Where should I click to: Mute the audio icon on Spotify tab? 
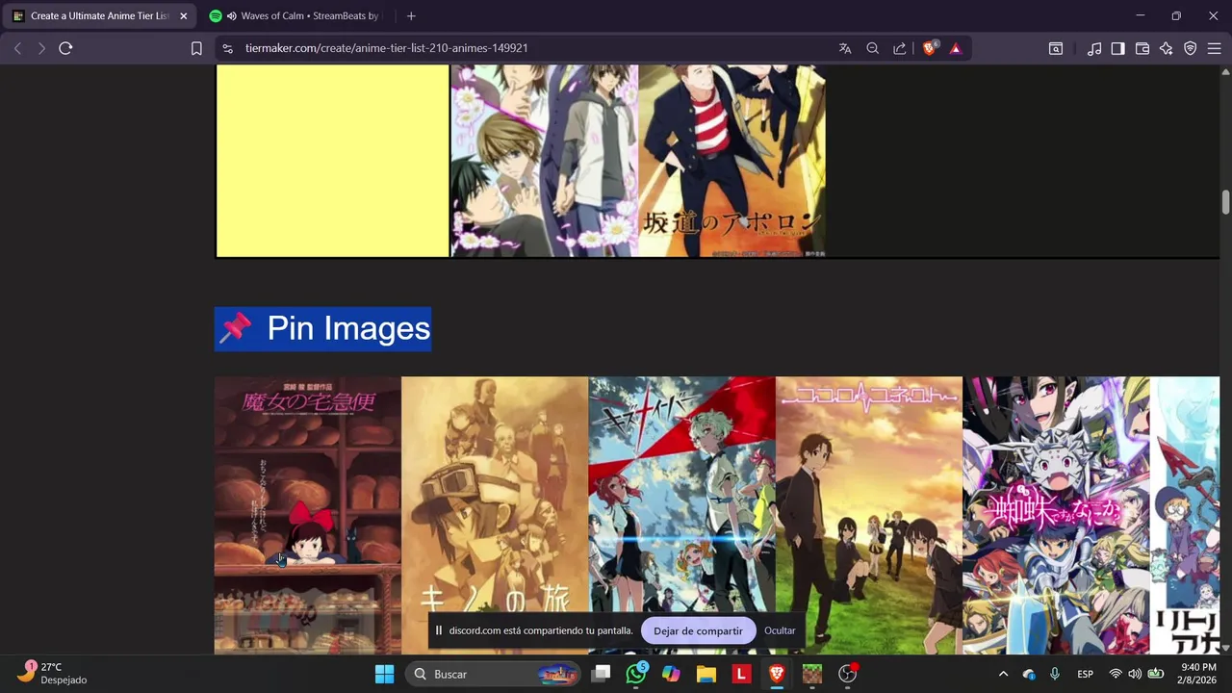232,16
